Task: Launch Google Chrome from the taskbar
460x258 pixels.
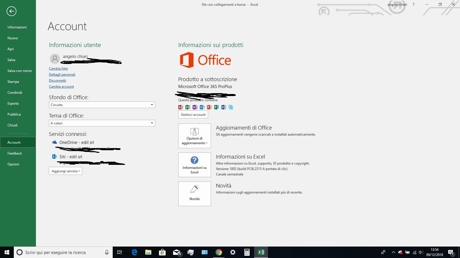Action: [219, 252]
